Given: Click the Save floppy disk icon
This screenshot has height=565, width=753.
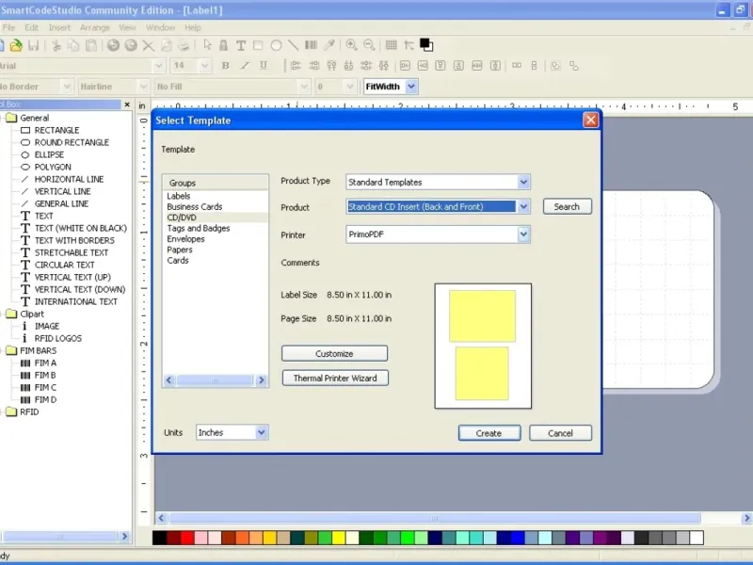Looking at the screenshot, I should pos(33,45).
